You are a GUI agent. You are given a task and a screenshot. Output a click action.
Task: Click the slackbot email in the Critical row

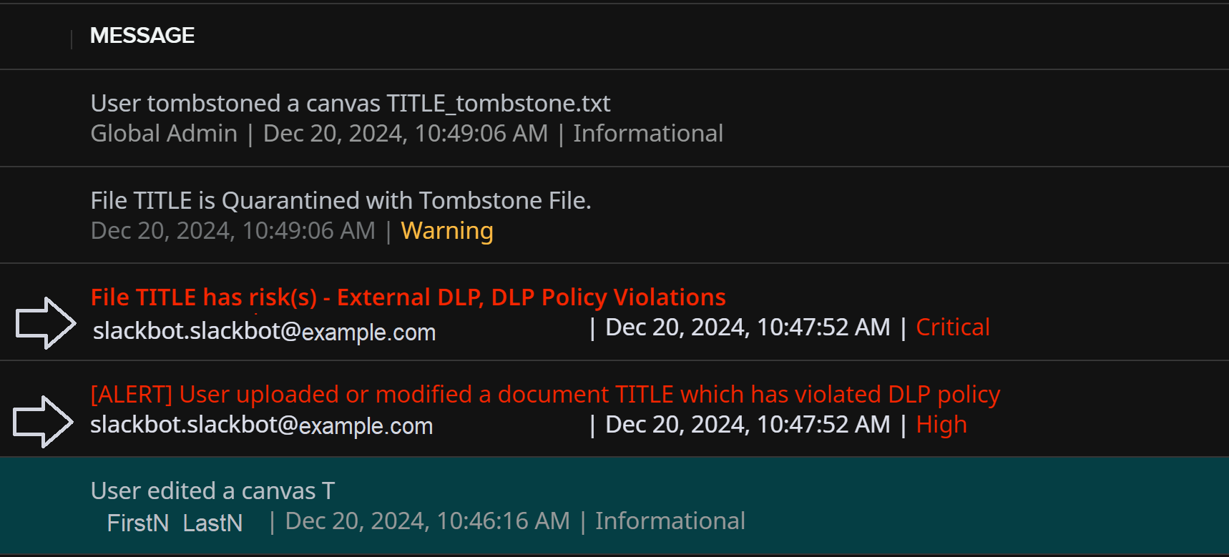click(264, 332)
